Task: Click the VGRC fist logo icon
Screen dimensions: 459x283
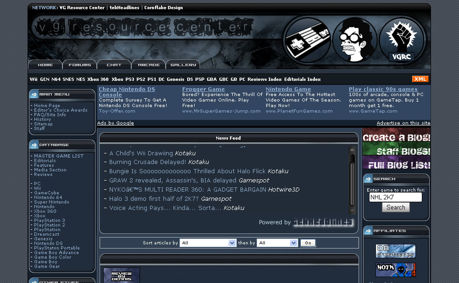Action: pyautogui.click(x=401, y=40)
